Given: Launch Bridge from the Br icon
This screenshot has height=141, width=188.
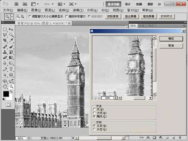Looking at the screenshot, I should 17,4.
